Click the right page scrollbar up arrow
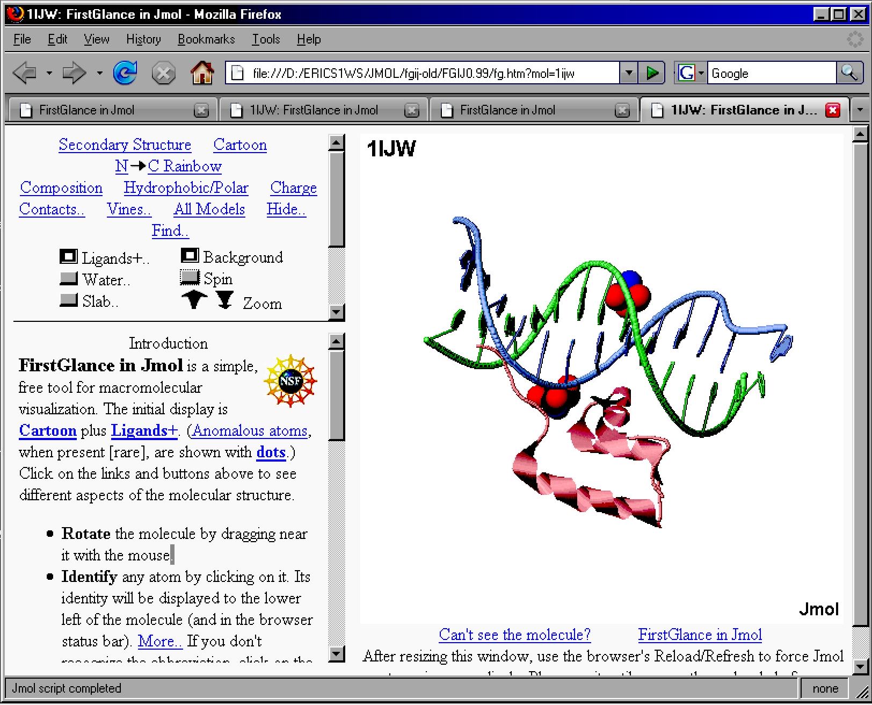Screen dimensions: 872x705 (860, 134)
